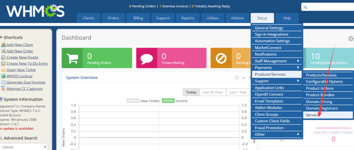Click the top search input field
354x150 pixels.
(x=328, y=7)
